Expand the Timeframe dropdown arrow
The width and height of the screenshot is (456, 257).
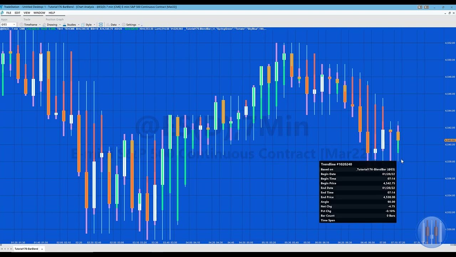click(40, 25)
